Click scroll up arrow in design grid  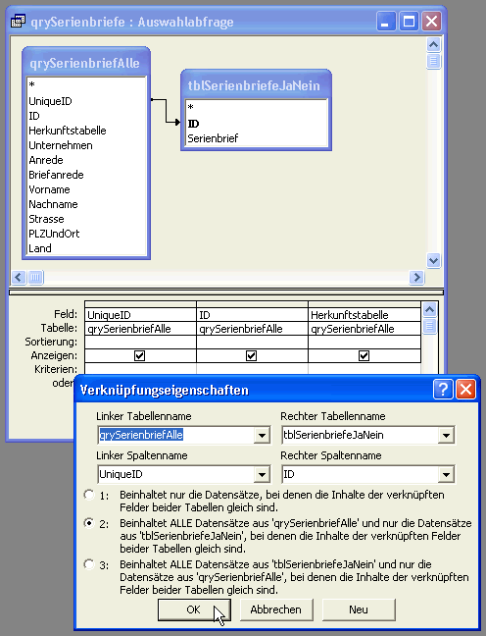click(429, 310)
